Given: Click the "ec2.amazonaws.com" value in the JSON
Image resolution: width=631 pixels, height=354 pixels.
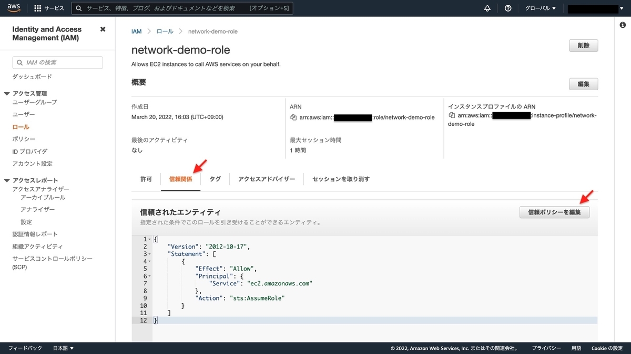Looking at the screenshot, I should tap(280, 283).
